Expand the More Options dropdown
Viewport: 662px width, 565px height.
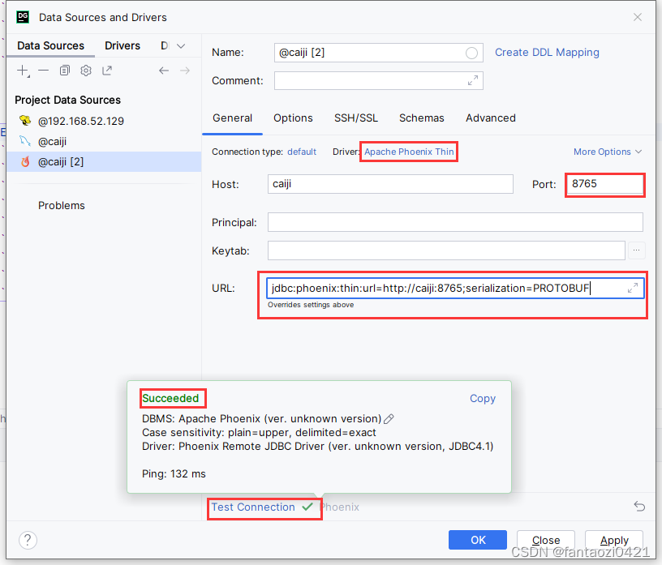[607, 152]
